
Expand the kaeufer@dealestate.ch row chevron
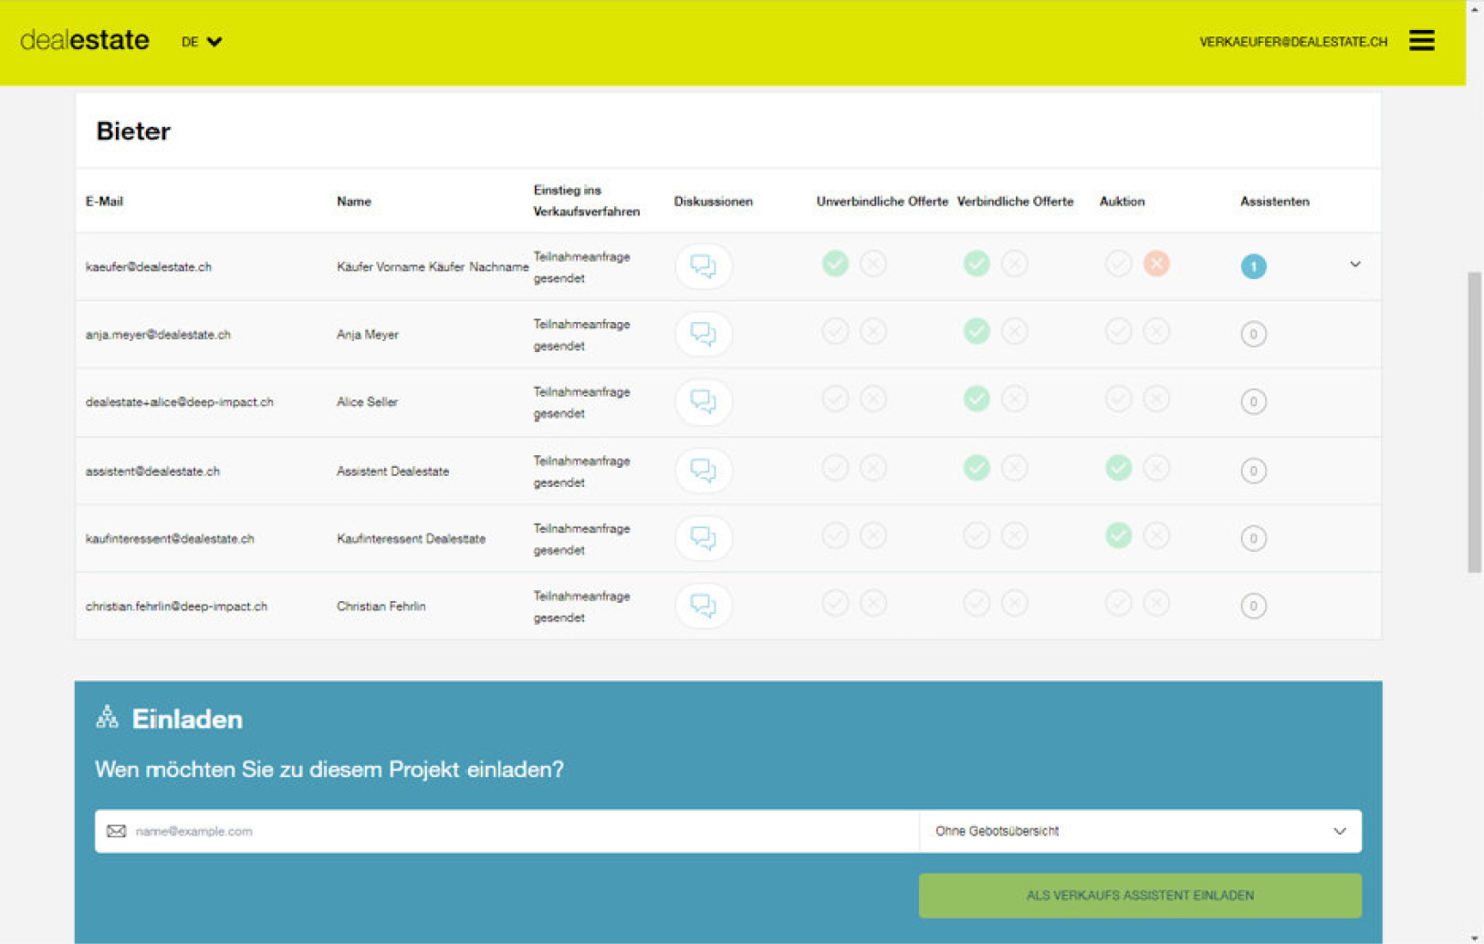1355,265
